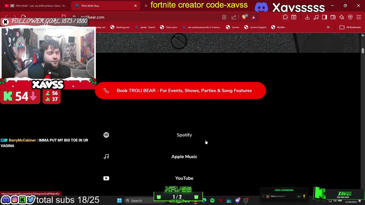Viewport: 365px width, 205px height.
Task: Open see saved passwords bookmark
Action: pos(202,27)
